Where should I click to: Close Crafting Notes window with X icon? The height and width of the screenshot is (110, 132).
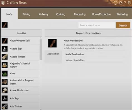click(x=129, y=3)
